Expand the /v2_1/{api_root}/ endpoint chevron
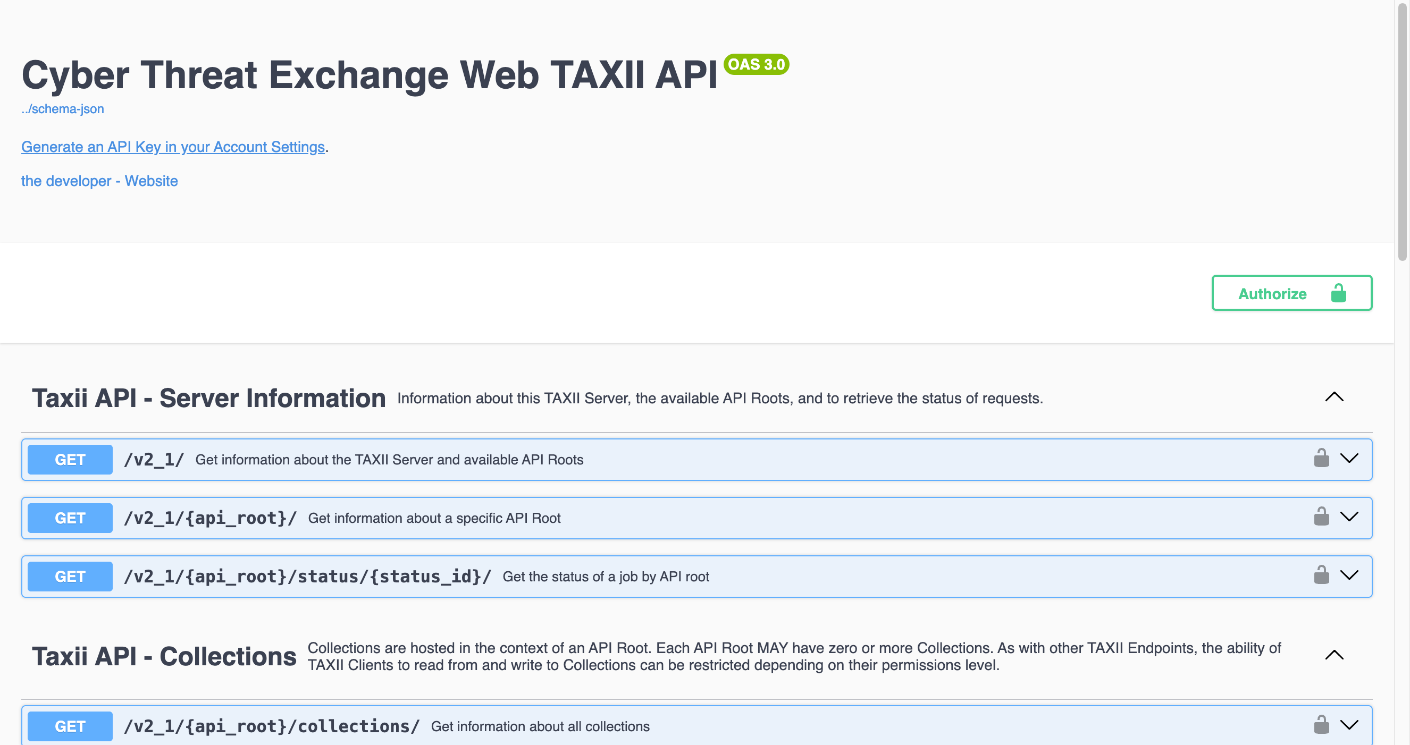 click(1350, 518)
